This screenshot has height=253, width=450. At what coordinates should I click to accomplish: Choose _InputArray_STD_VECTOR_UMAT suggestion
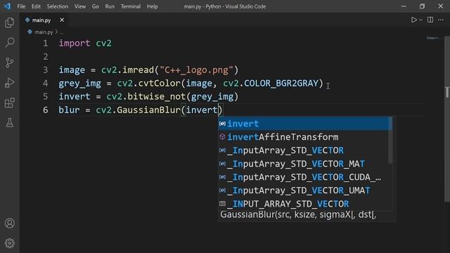click(303, 190)
